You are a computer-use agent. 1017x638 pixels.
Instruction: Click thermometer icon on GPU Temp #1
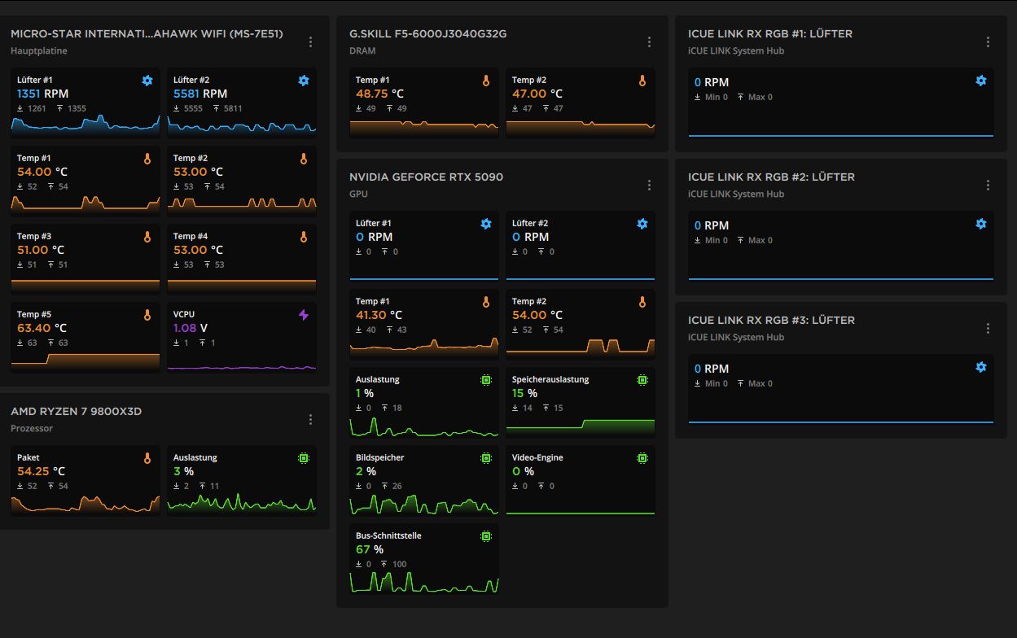(486, 302)
